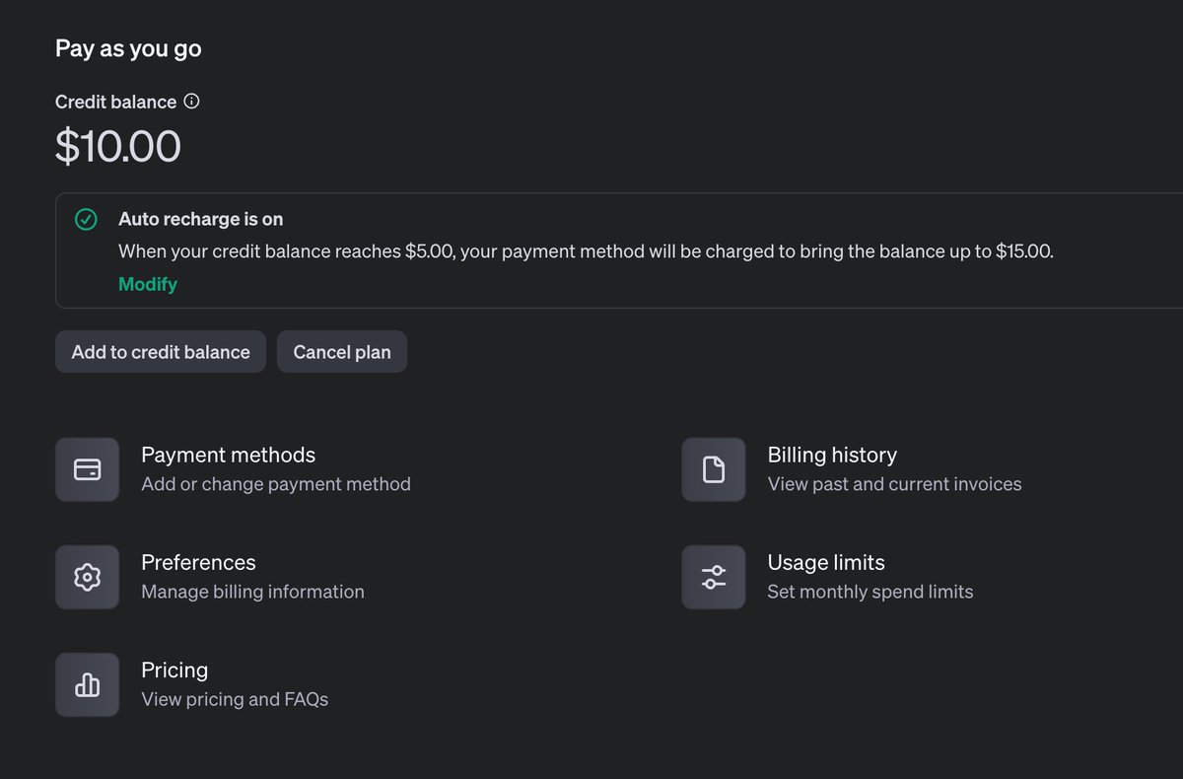This screenshot has height=779, width=1183.
Task: Open the Preferences title link
Action: coord(198,562)
